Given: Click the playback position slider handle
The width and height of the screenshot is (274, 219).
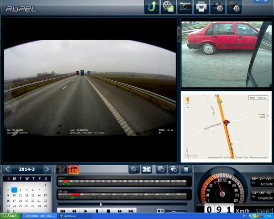Looking at the screenshot, I should point(100,204).
